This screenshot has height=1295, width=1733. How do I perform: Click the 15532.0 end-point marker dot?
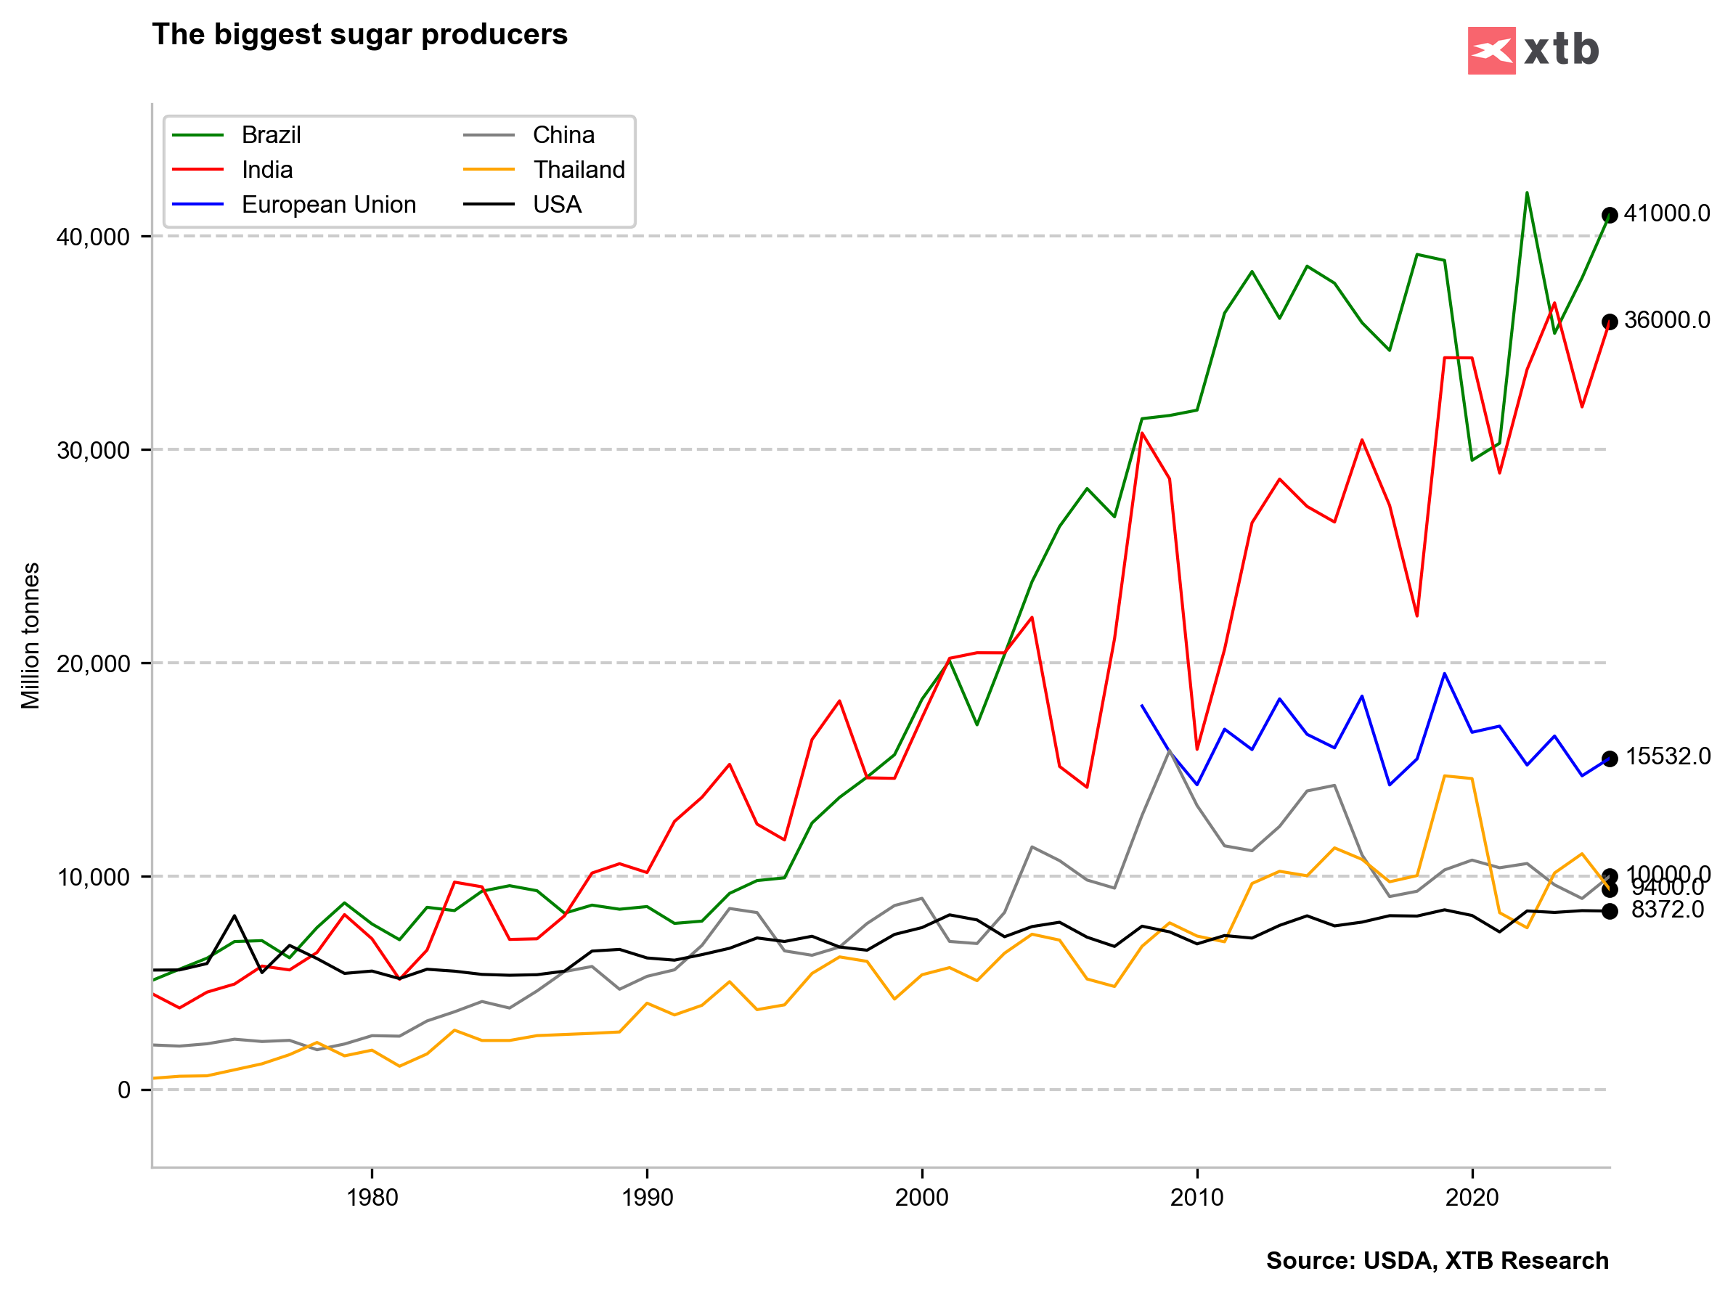[x=1609, y=759]
